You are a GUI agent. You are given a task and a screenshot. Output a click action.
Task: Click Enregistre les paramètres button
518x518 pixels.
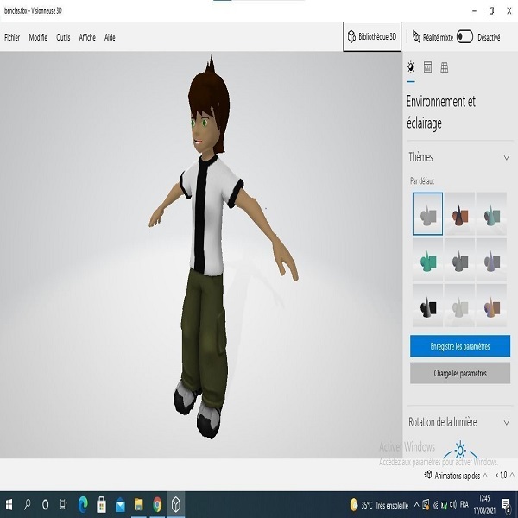point(460,346)
